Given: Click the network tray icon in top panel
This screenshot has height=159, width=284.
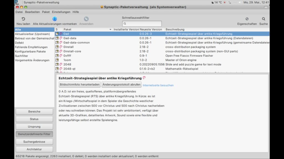Looking at the screenshot, I should tap(230, 2).
